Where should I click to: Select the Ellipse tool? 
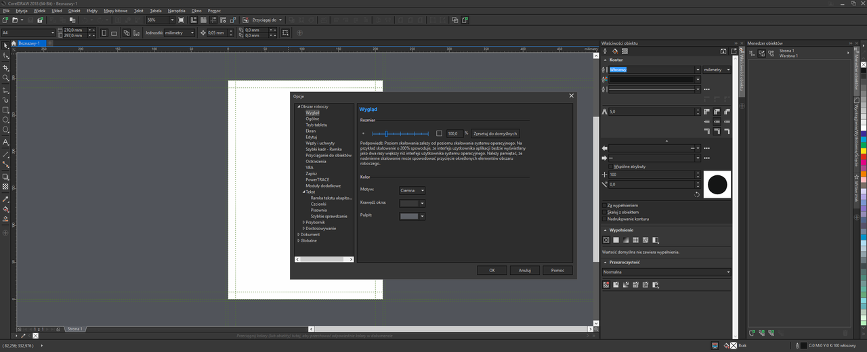point(5,120)
